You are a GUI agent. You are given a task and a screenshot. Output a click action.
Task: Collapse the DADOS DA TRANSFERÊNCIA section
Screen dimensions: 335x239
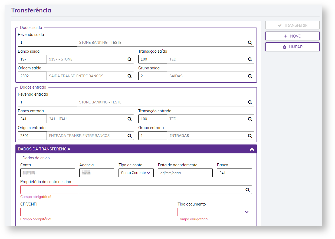click(252, 149)
